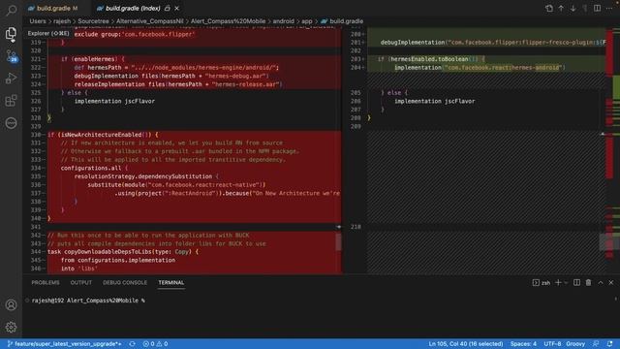Click the left diff pane vertical scrollbar thumb

(338, 241)
